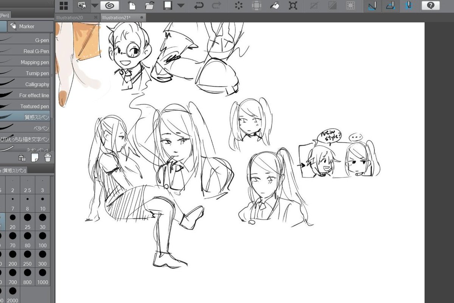454x303 pixels.
Task: Choose brush size 2
Action: coord(12,185)
